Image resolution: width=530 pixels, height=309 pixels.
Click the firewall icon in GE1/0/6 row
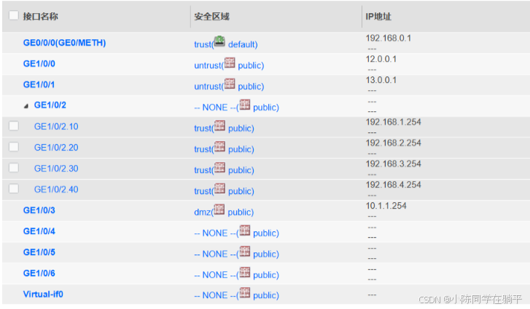[245, 272]
